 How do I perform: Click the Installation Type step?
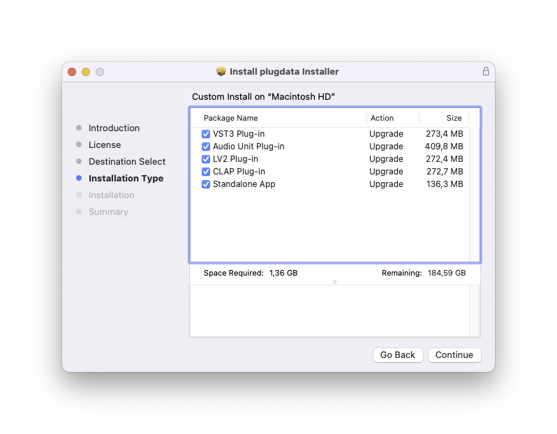(x=126, y=179)
